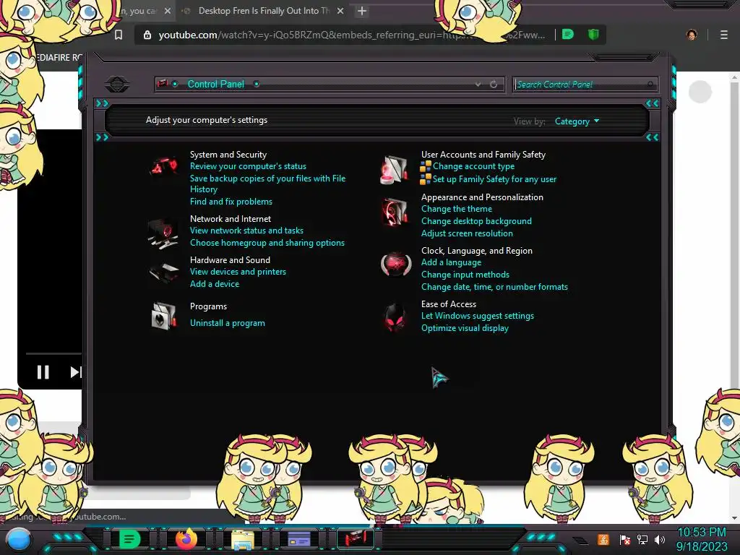Click Change account type
Screen dimensions: 740x555
click(474, 166)
